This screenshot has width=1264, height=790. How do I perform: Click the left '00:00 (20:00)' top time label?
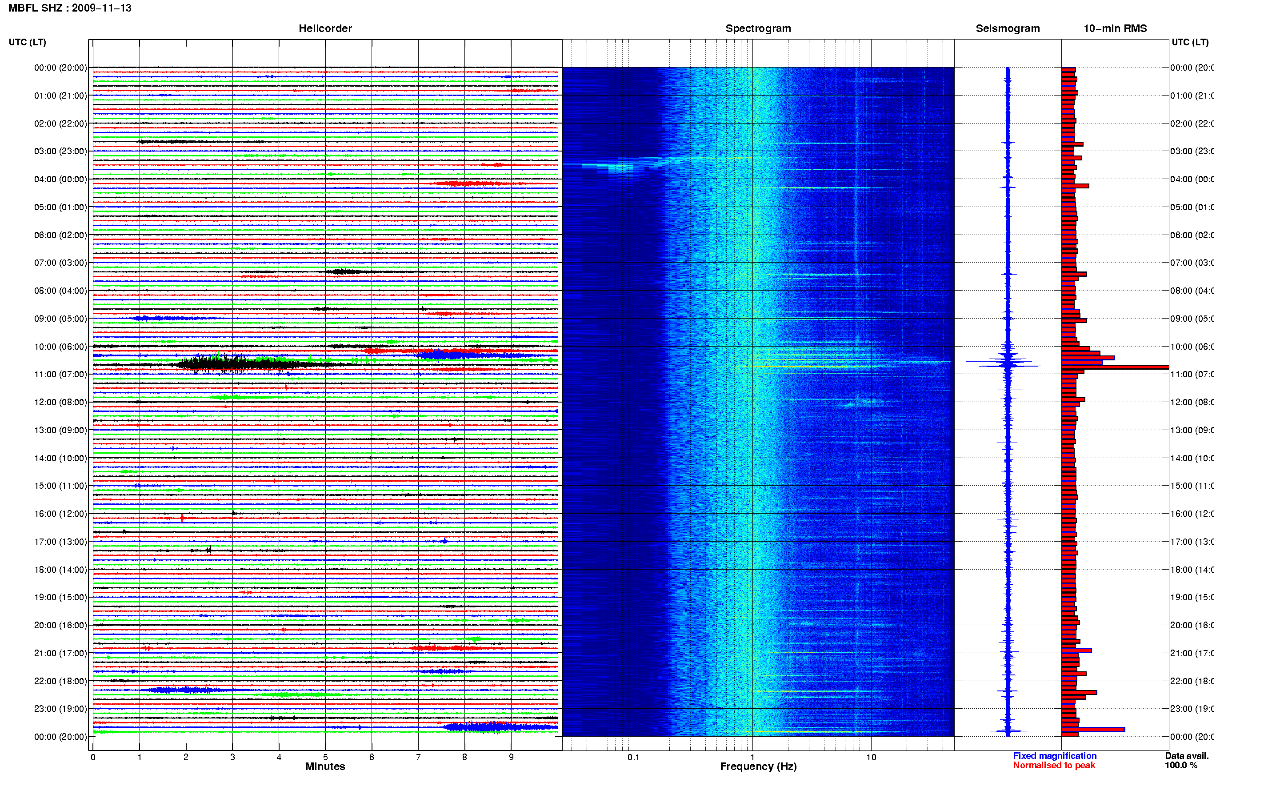tap(60, 68)
